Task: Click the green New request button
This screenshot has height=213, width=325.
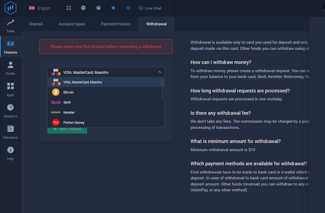Action: point(67,130)
